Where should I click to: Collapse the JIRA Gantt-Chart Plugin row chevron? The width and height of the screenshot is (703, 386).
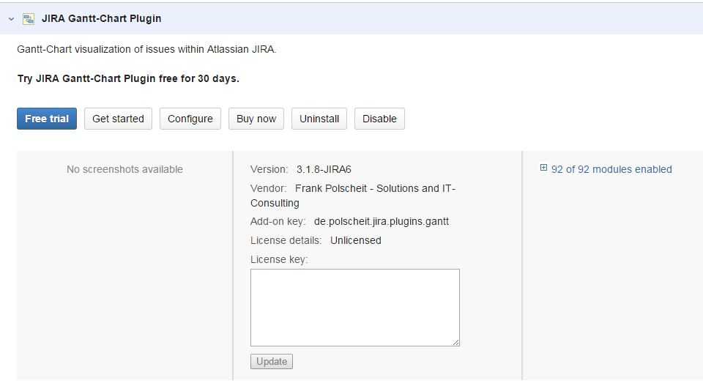(11, 19)
